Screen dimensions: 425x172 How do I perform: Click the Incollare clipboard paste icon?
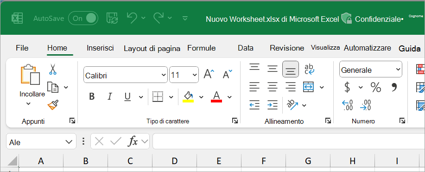pos(31,74)
